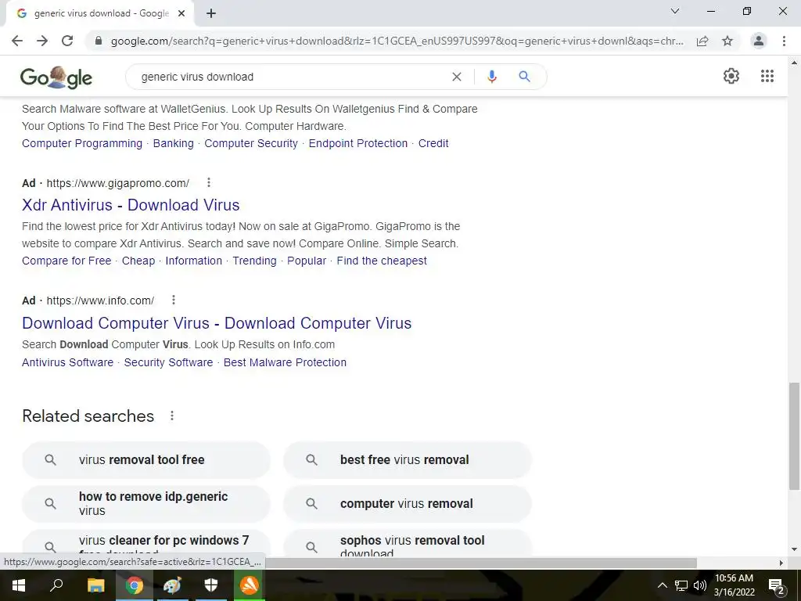Open Security Software link

169,362
